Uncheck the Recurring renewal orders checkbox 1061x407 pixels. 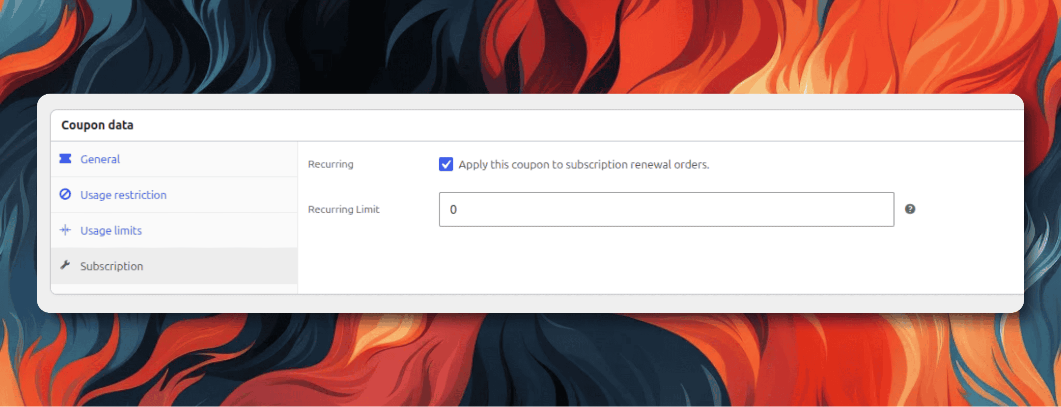pos(446,164)
